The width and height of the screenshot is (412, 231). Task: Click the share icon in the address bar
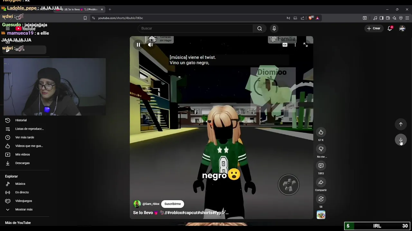(303, 18)
